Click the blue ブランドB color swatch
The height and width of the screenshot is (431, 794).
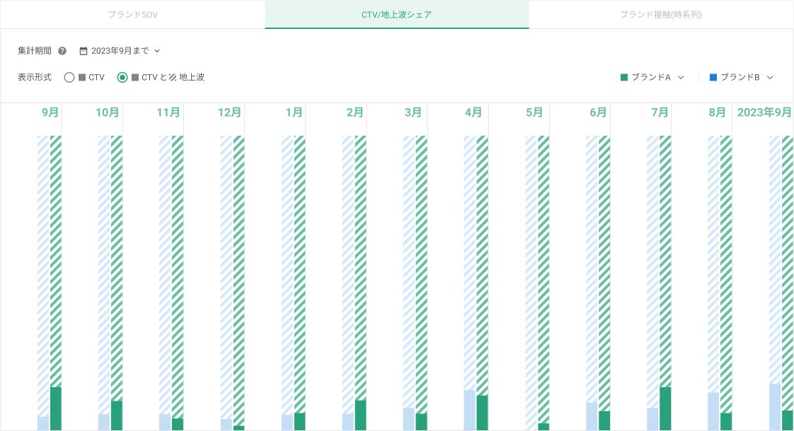[x=713, y=78]
